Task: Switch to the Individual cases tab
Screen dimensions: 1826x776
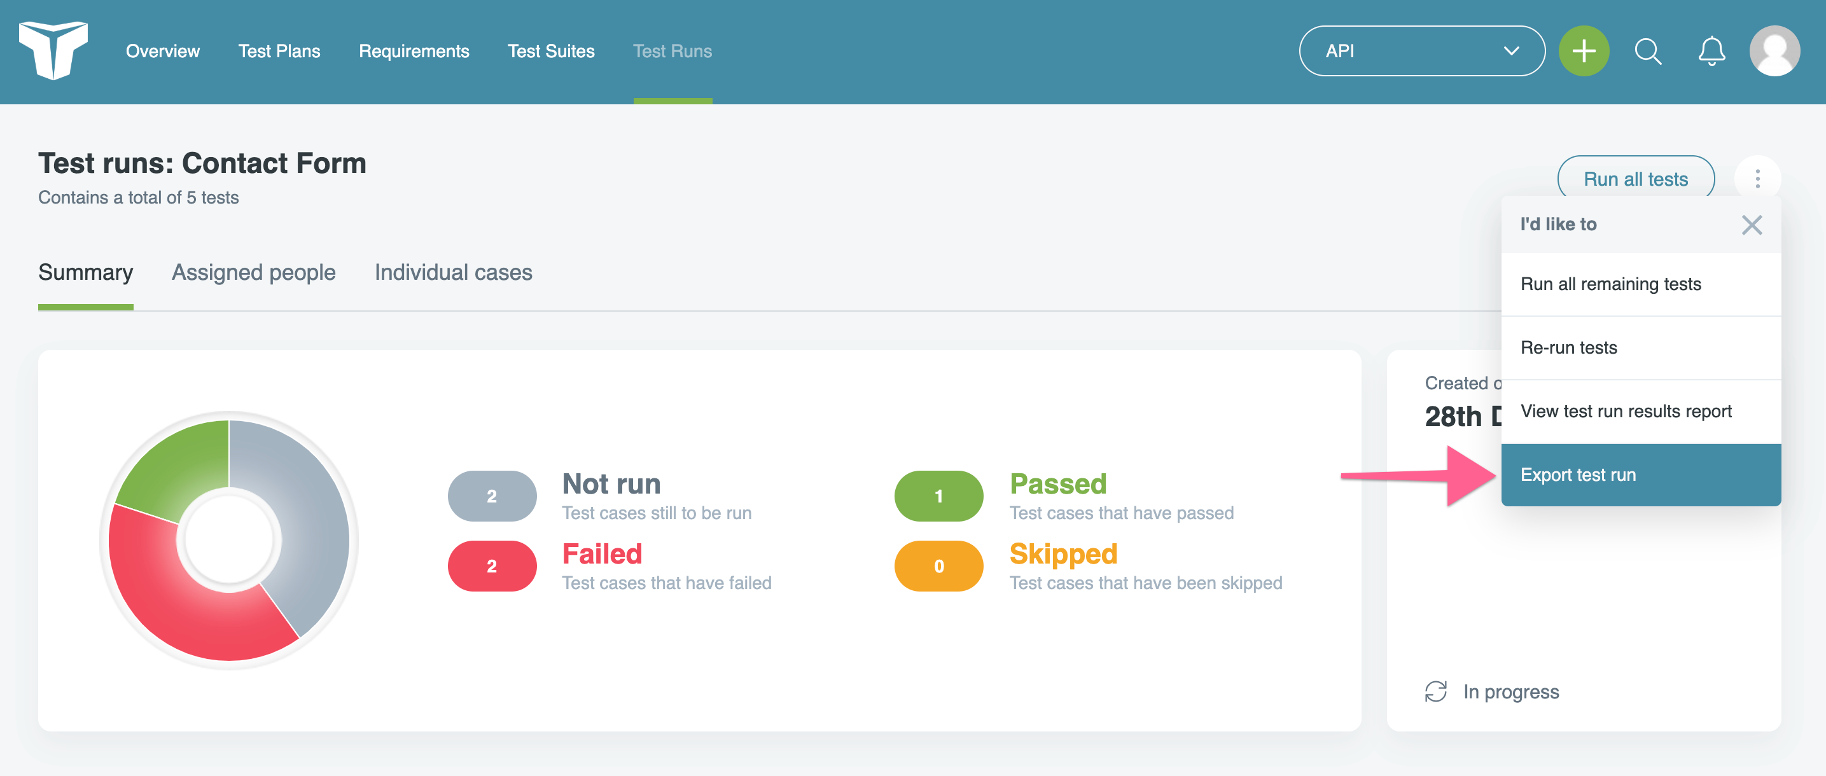Action: point(454,273)
